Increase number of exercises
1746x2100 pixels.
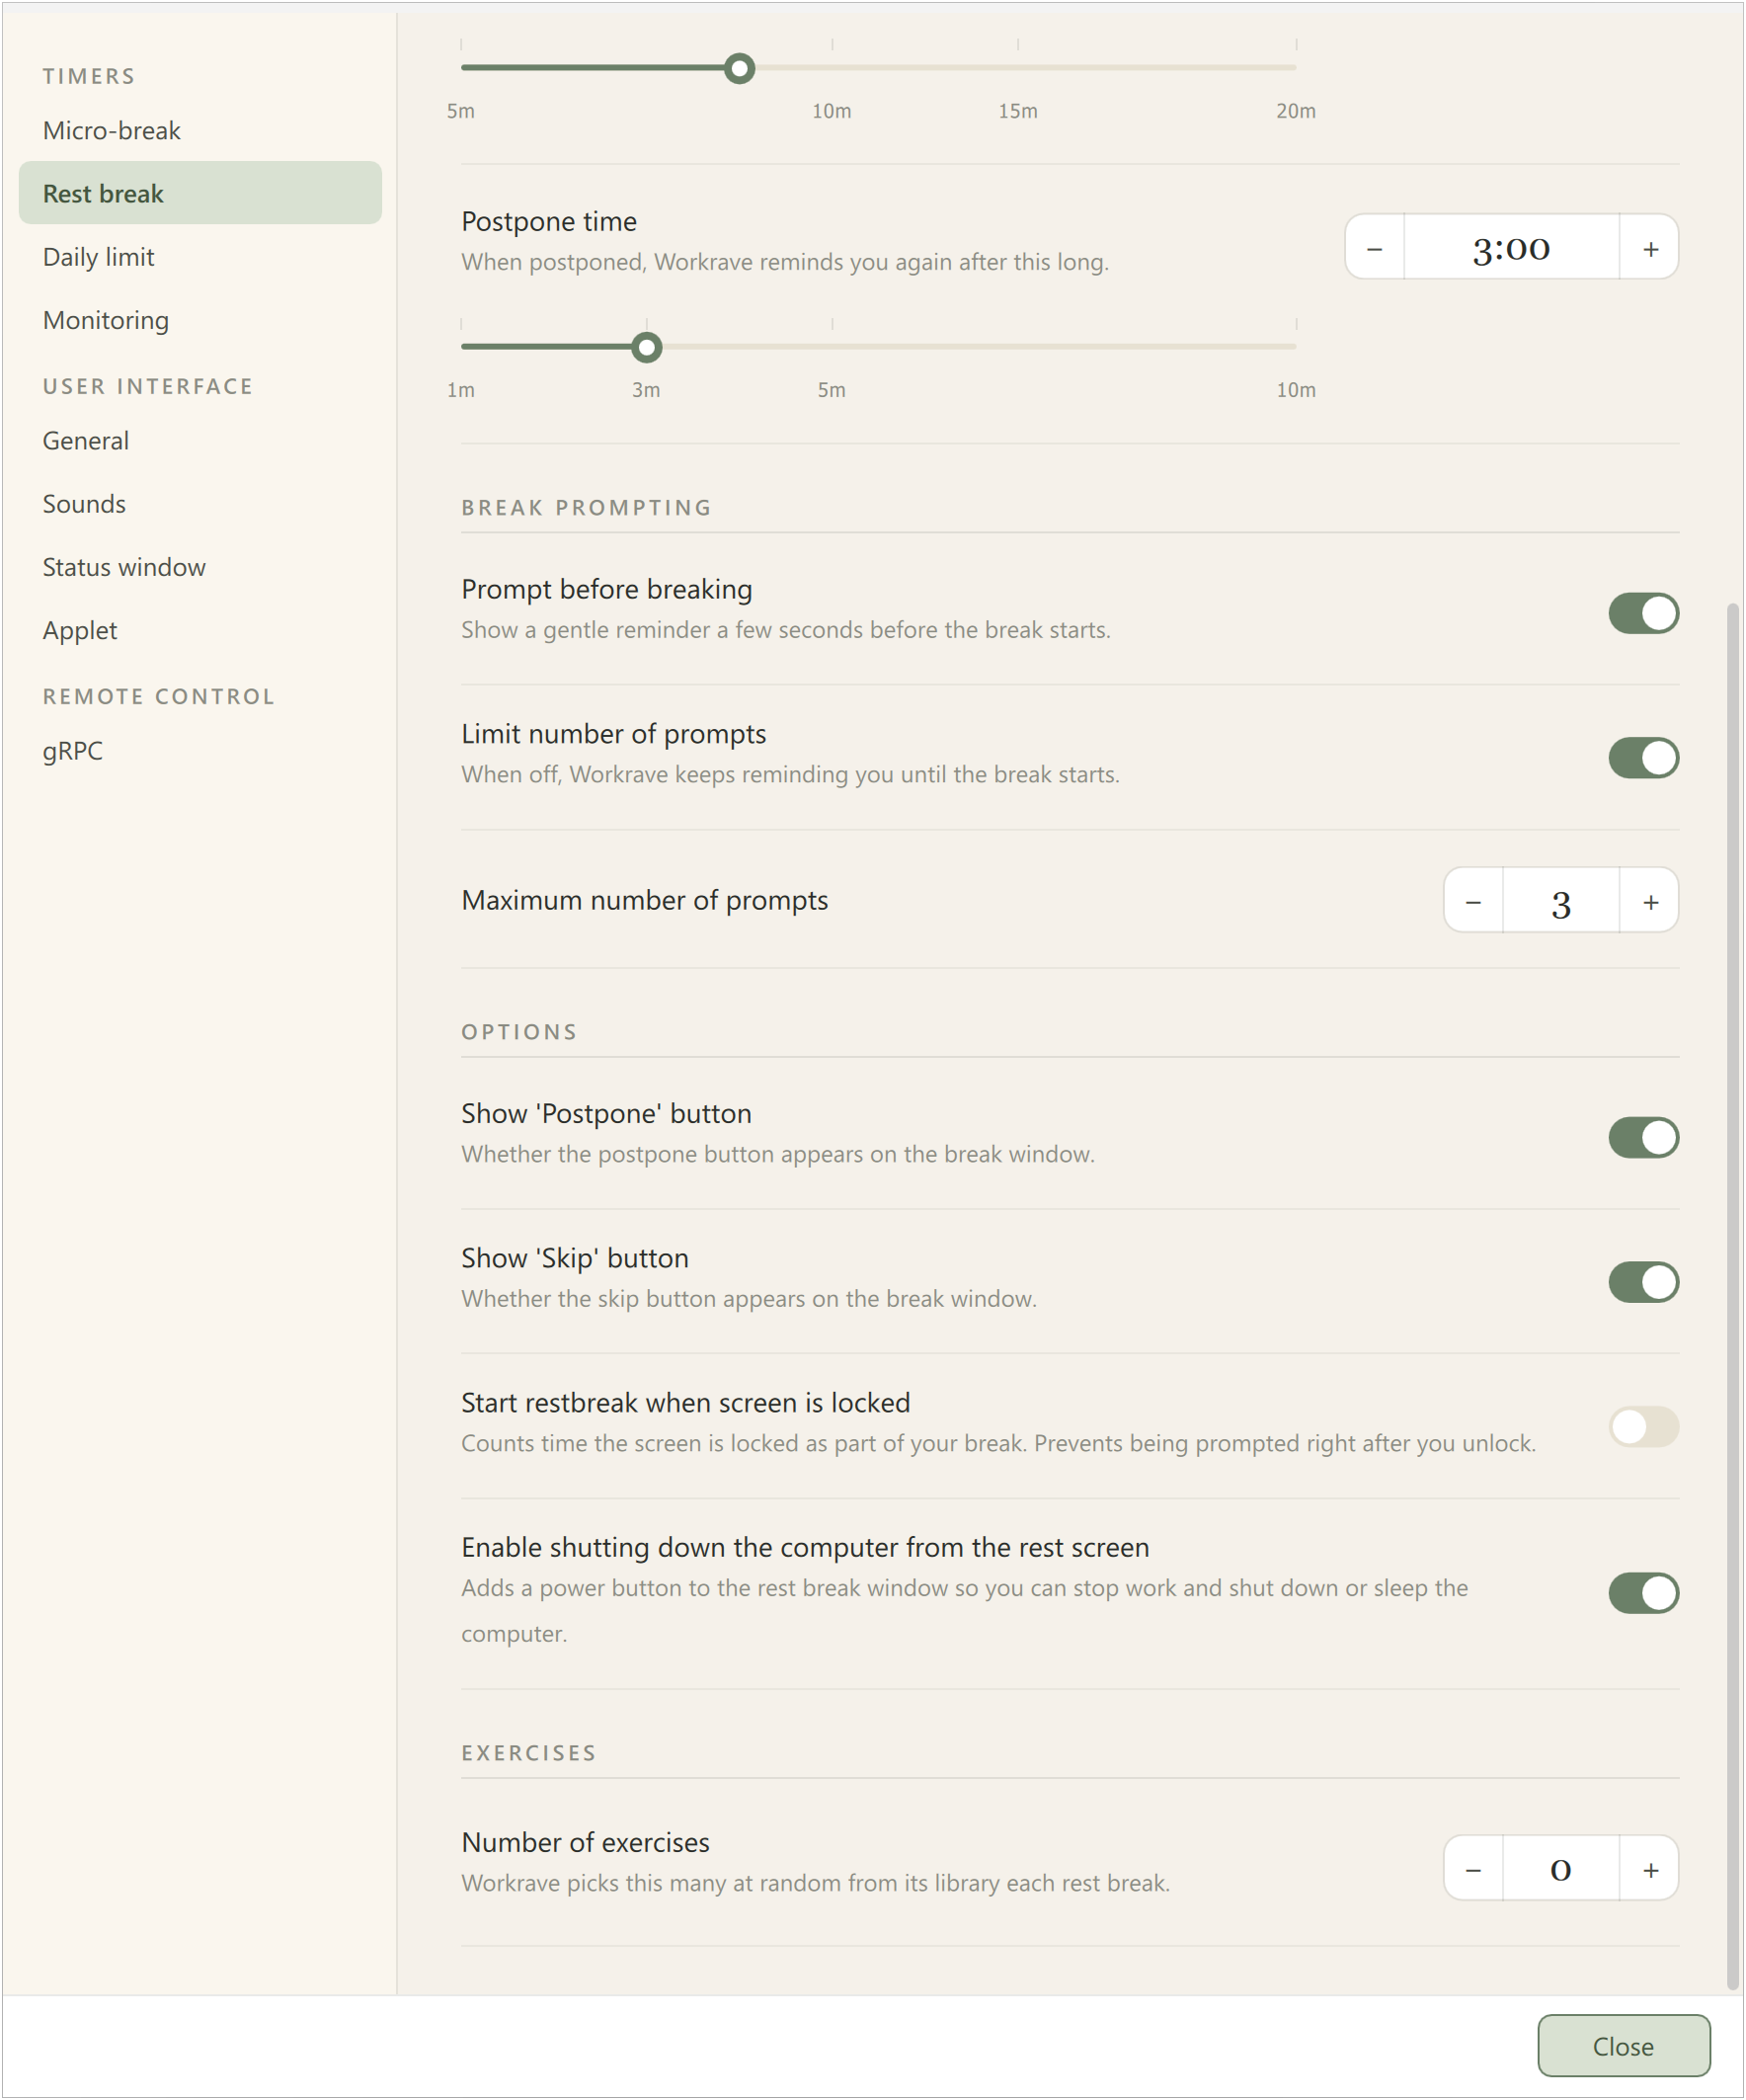(1650, 1869)
